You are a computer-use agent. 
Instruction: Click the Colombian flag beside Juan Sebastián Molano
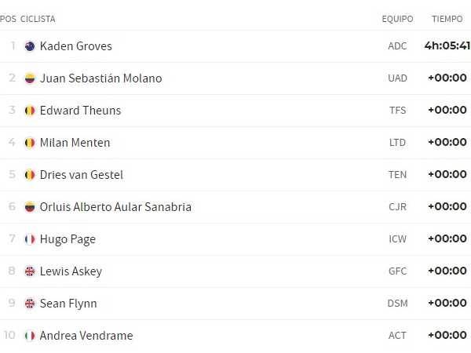[30, 78]
